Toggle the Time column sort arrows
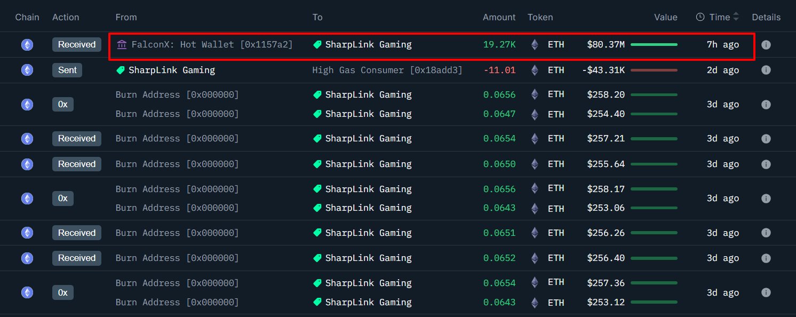Viewport: 796px width, 317px height. (736, 17)
